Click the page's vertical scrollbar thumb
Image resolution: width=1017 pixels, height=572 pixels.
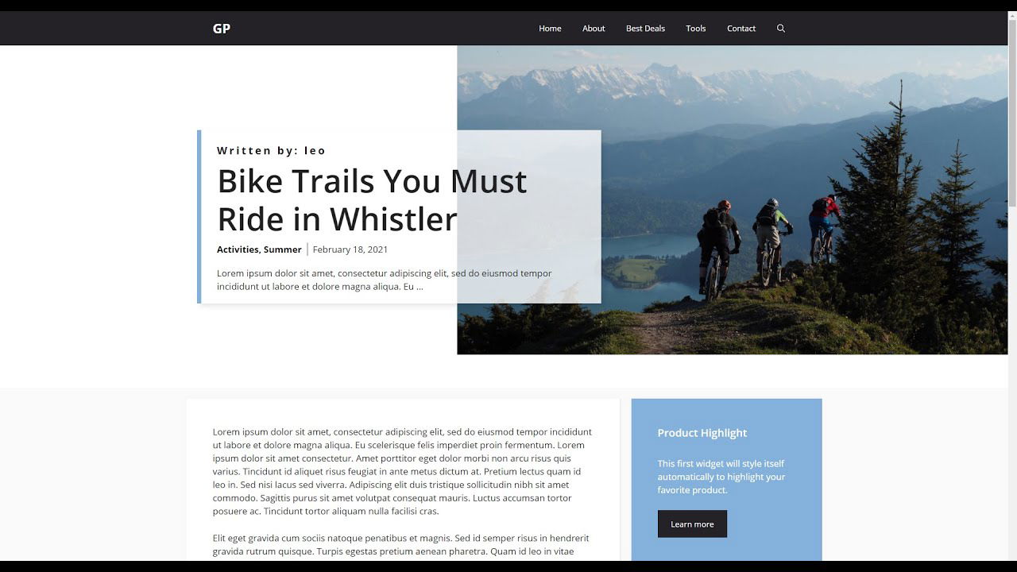point(1012,111)
